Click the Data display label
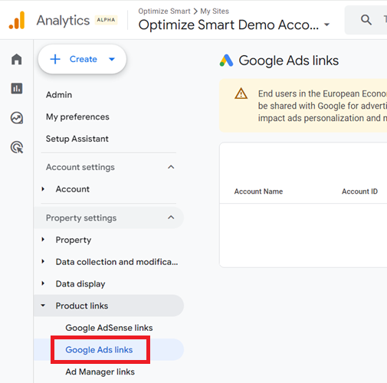387x383 pixels. [80, 284]
